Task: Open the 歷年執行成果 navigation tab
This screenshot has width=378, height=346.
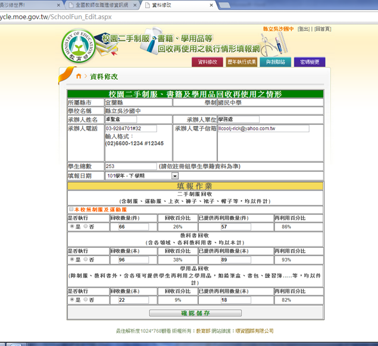Action: click(242, 62)
